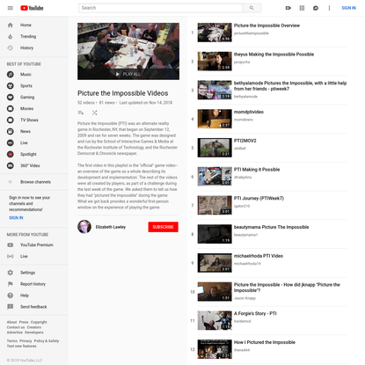Select the Gaming menu label

[27, 97]
